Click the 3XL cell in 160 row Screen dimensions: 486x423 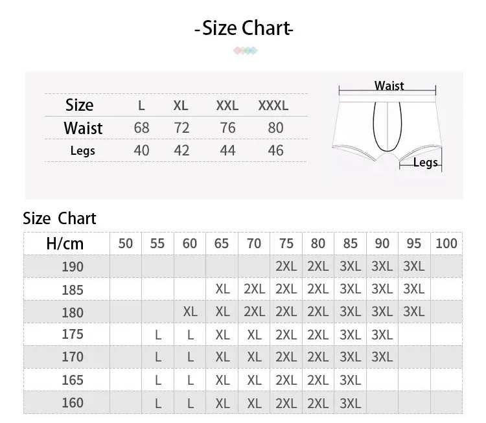click(350, 403)
